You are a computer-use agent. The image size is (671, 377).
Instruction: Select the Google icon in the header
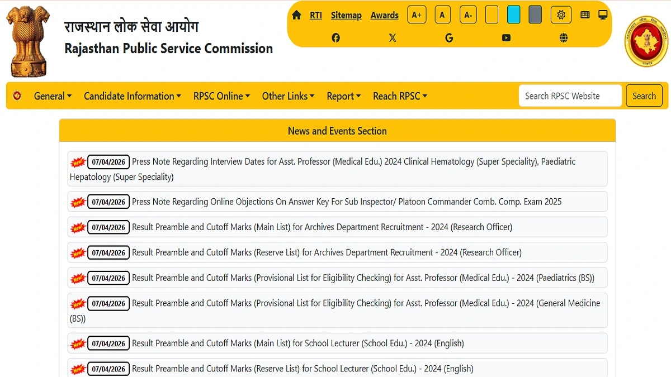pos(449,37)
